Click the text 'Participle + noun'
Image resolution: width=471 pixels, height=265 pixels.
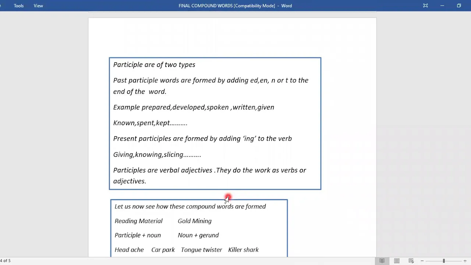click(x=138, y=235)
